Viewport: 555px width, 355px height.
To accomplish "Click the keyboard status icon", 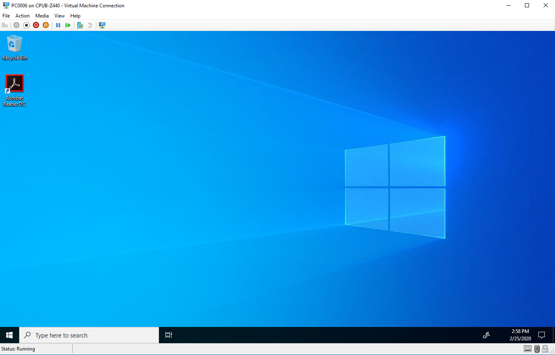I will tap(527, 348).
